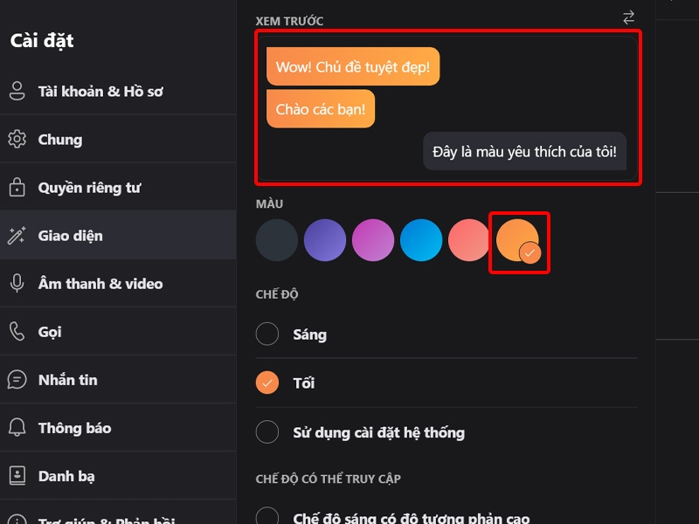Open the Nhắn tin settings section
Viewport: 699px width, 524px height.
point(118,380)
